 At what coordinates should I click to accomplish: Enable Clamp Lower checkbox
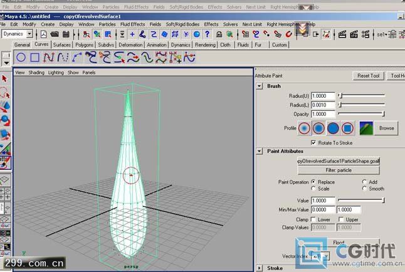(x=313, y=219)
